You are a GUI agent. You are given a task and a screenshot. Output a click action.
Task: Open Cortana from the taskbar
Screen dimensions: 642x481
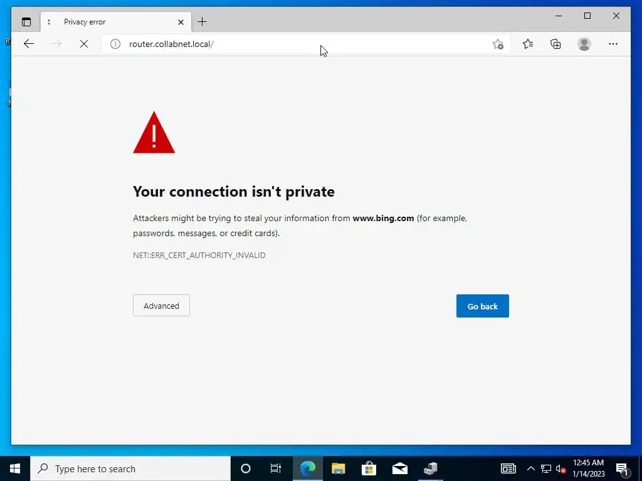point(246,468)
